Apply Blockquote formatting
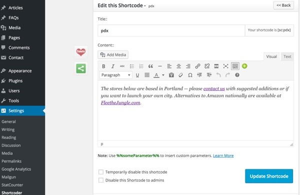The image size is (300, 195). click(x=150, y=66)
